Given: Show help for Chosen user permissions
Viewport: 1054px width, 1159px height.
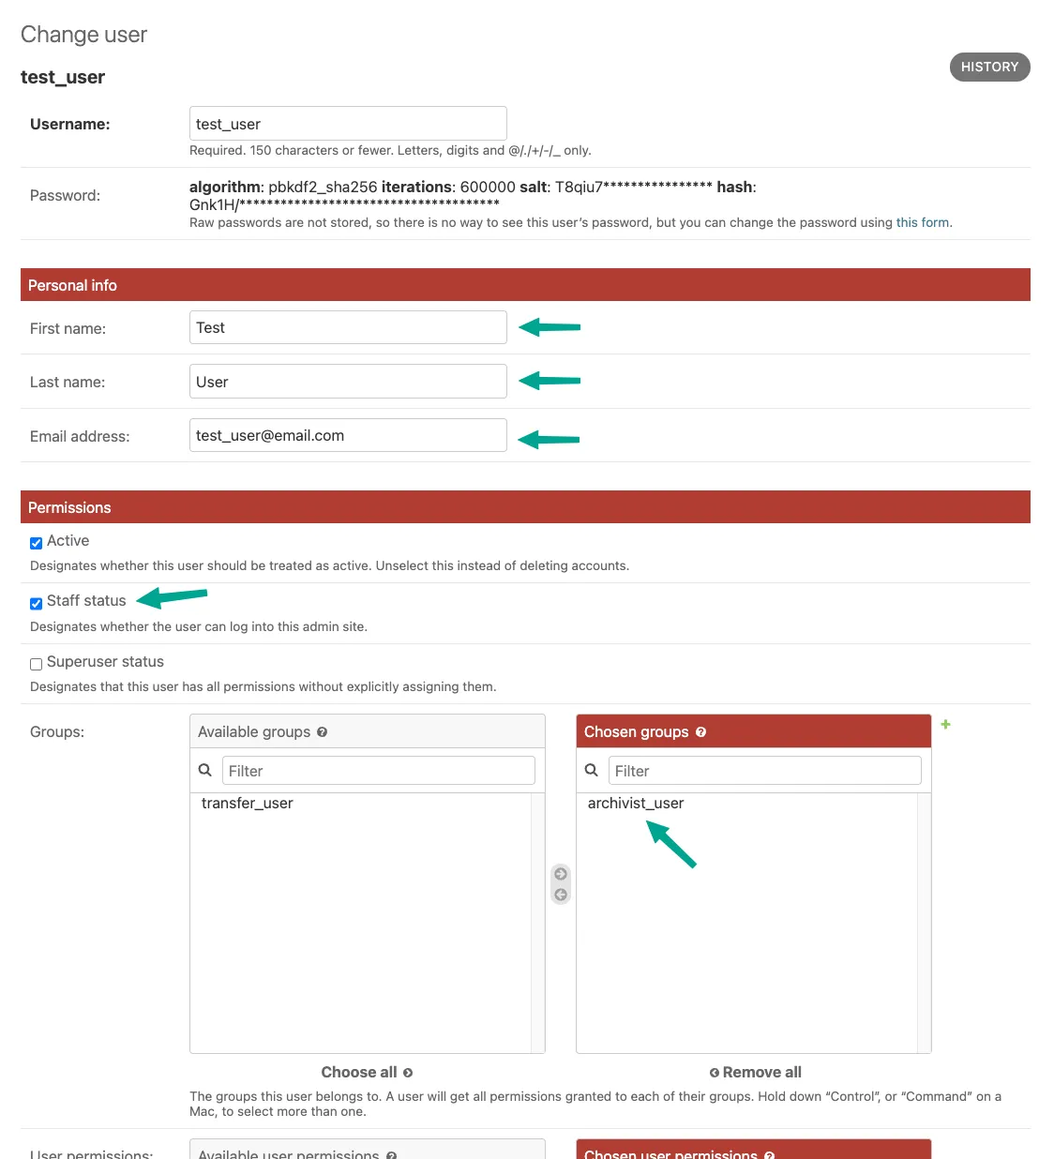Looking at the screenshot, I should (x=769, y=1155).
